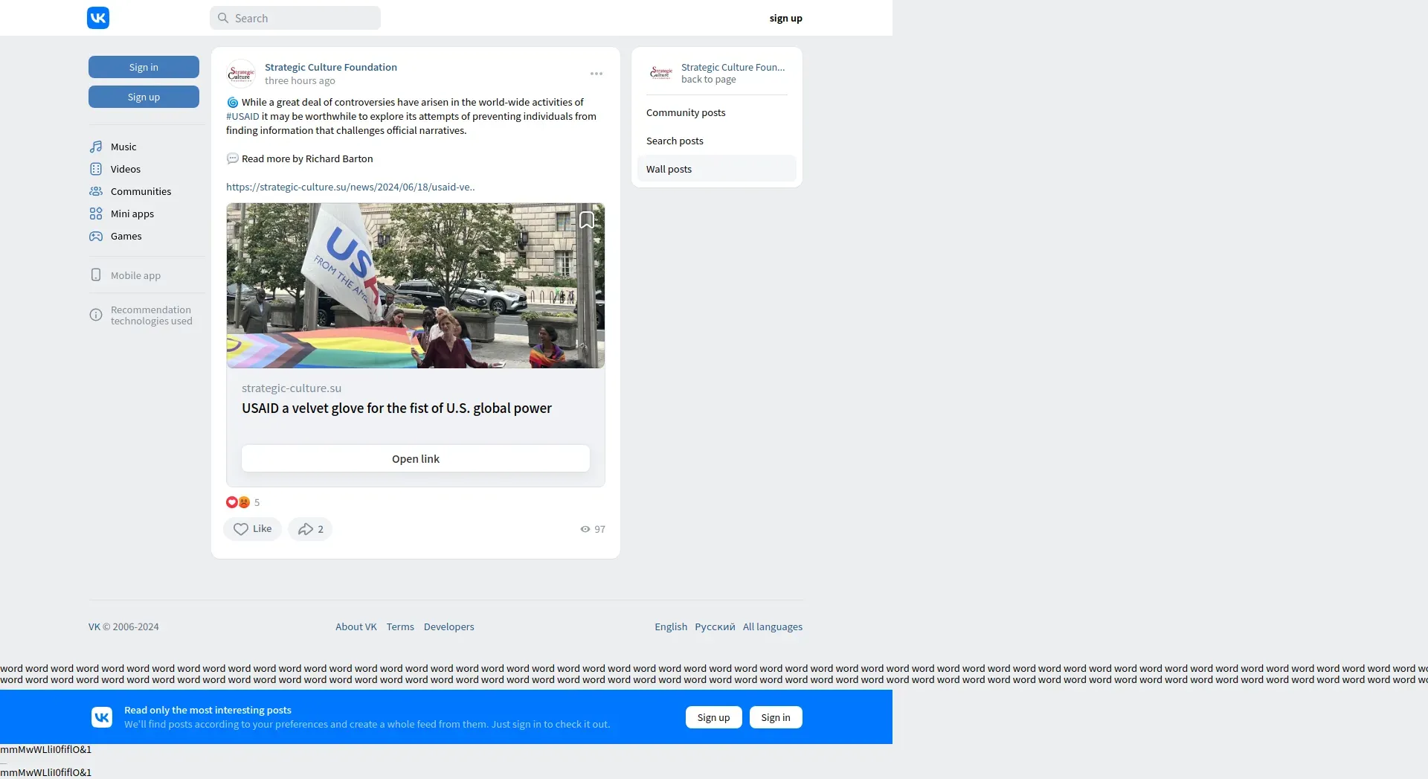This screenshot has width=1428, height=779.
Task: Select Wall posts in right panel
Action: click(717, 169)
